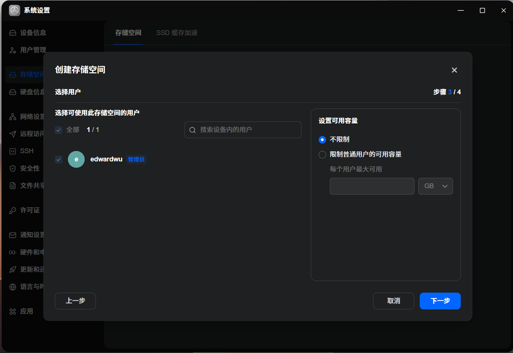Click the 取消 button
This screenshot has width=513, height=353.
click(394, 301)
